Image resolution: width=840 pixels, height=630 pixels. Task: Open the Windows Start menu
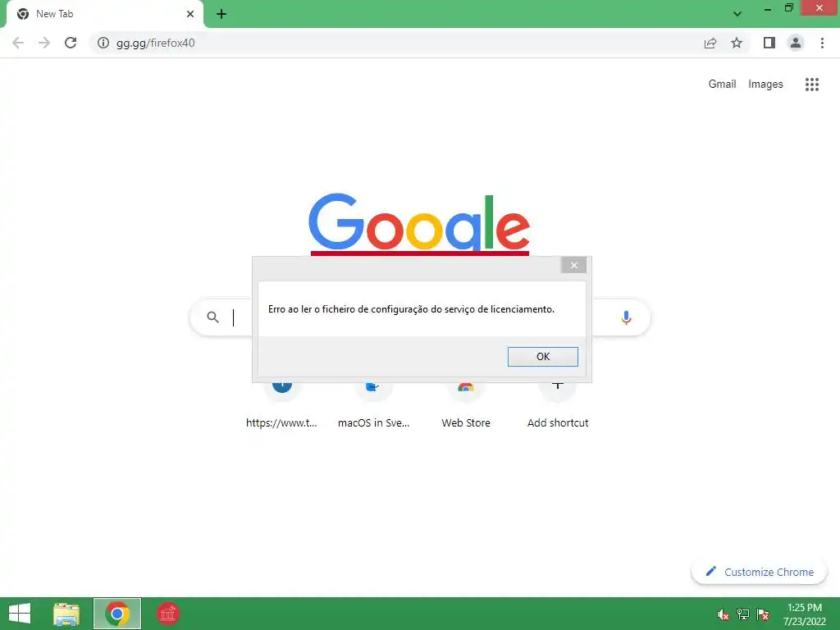pos(20,614)
